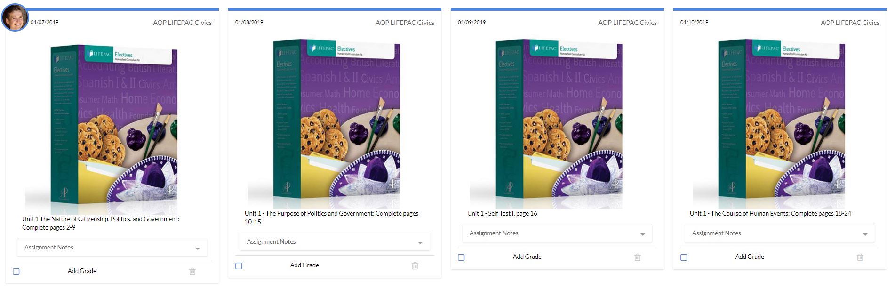
Task: Open Assignment Notes dropdown on 01/10/2019 card
Action: coord(780,233)
